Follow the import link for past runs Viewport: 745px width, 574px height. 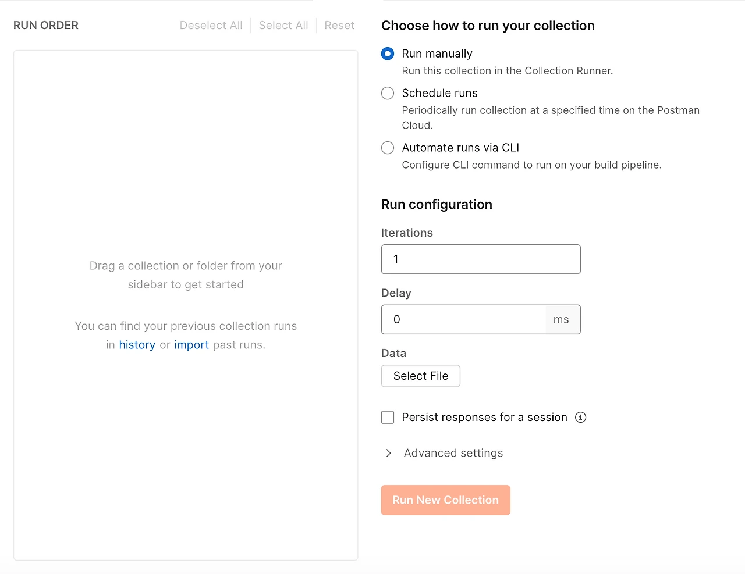point(191,345)
